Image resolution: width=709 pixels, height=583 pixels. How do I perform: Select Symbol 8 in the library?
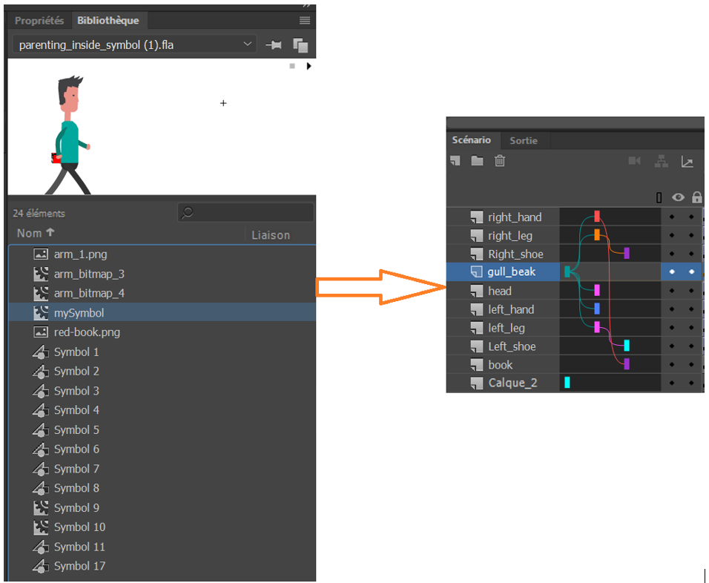162,489
